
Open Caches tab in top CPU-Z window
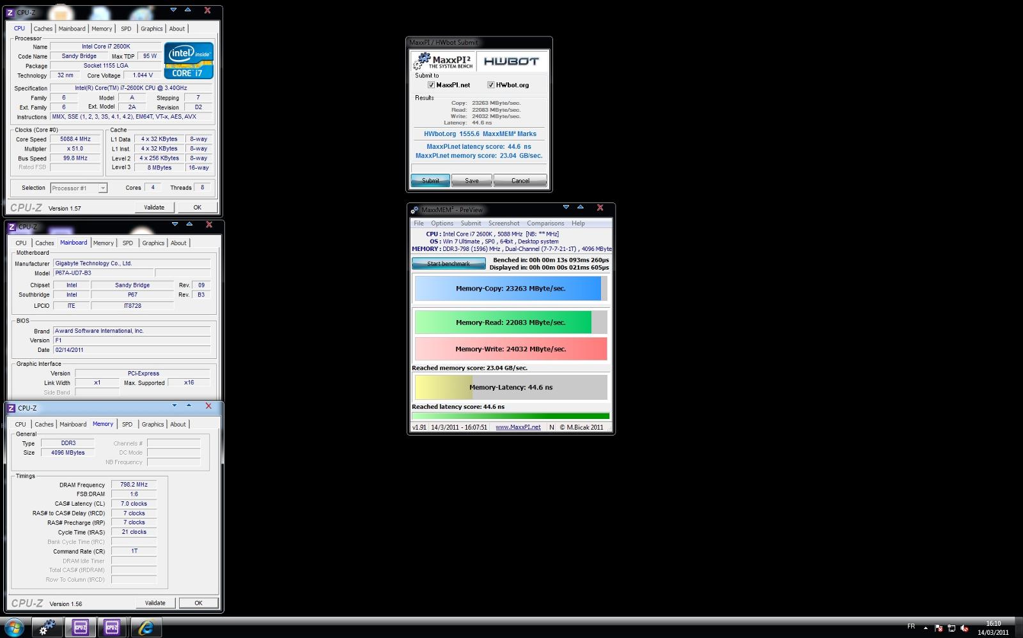(x=43, y=29)
